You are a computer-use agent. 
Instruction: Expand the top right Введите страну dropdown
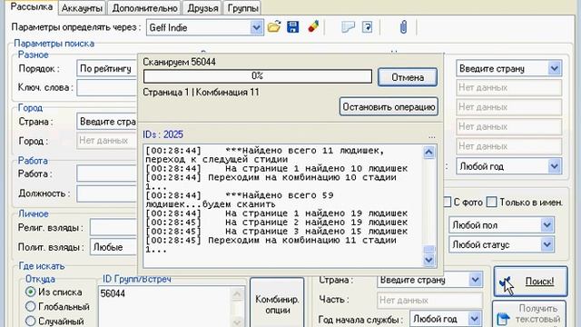pos(555,69)
